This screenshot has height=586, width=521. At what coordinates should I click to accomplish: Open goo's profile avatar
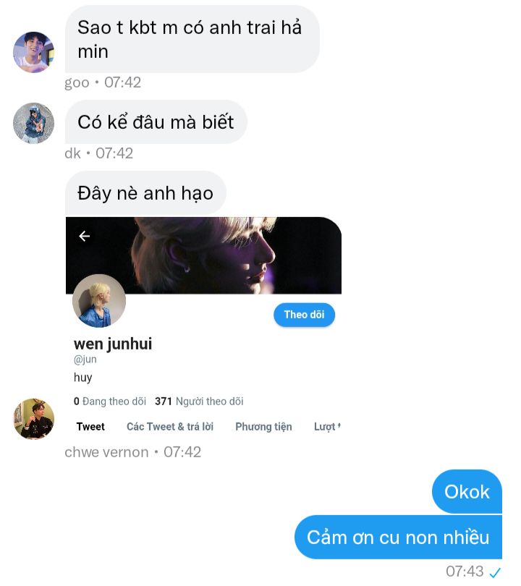[33, 52]
